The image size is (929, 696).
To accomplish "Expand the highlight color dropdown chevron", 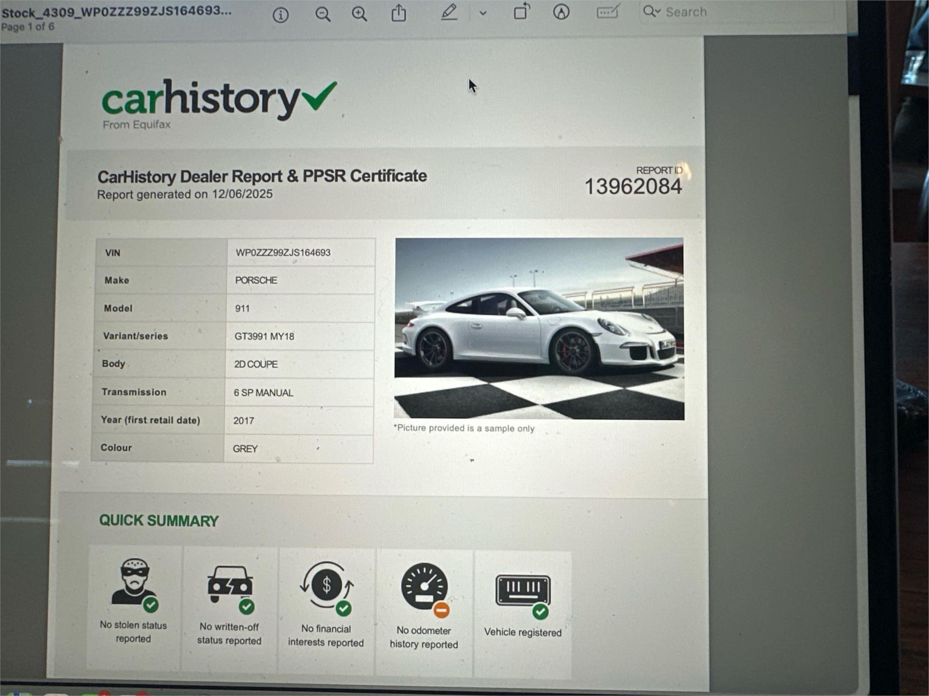I will click(x=483, y=13).
